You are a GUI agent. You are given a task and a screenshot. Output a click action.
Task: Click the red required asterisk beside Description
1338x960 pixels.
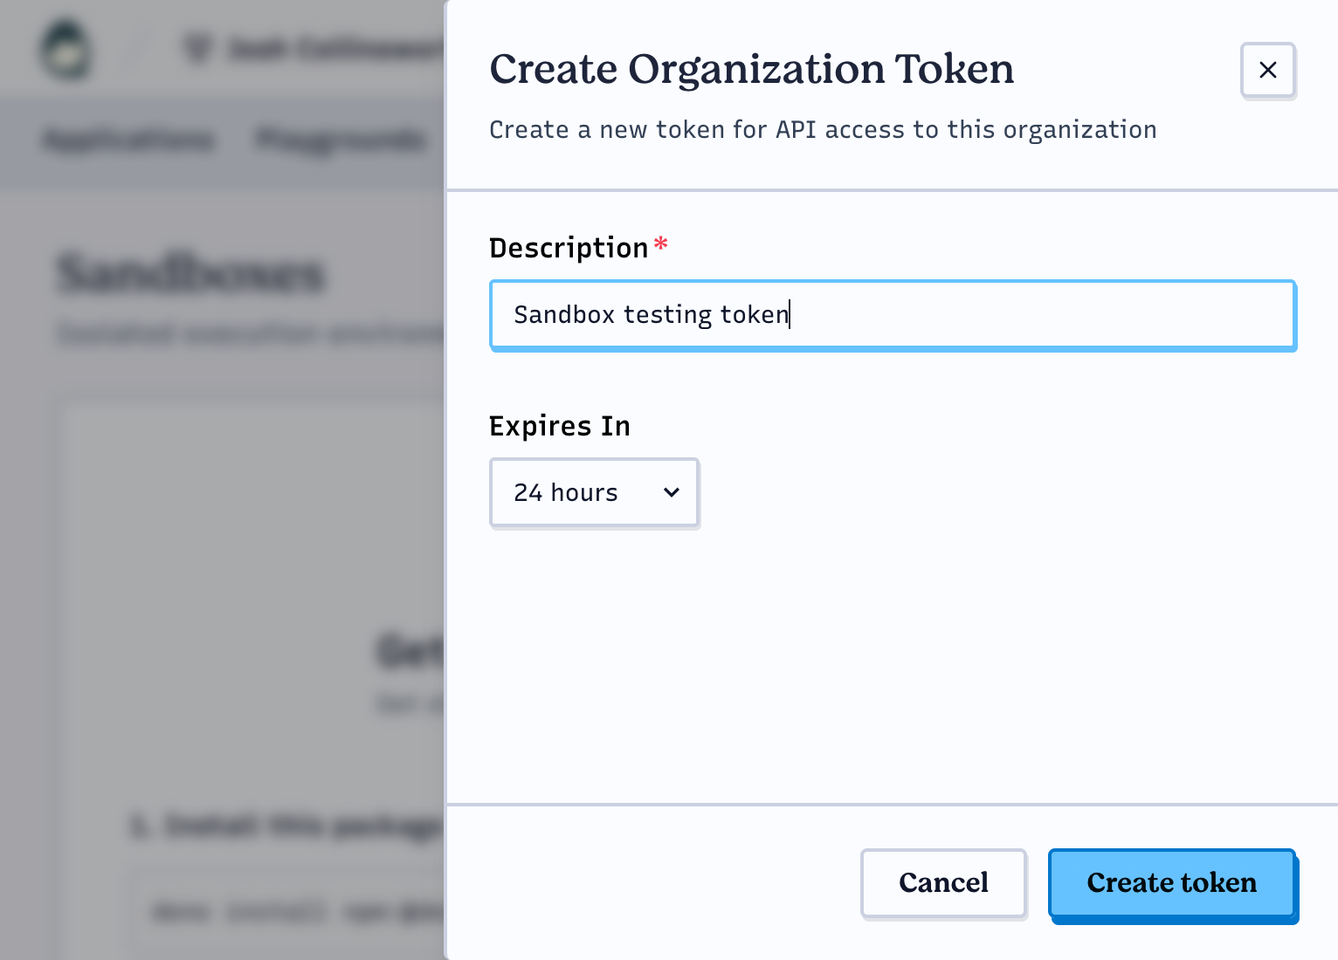[x=660, y=245]
